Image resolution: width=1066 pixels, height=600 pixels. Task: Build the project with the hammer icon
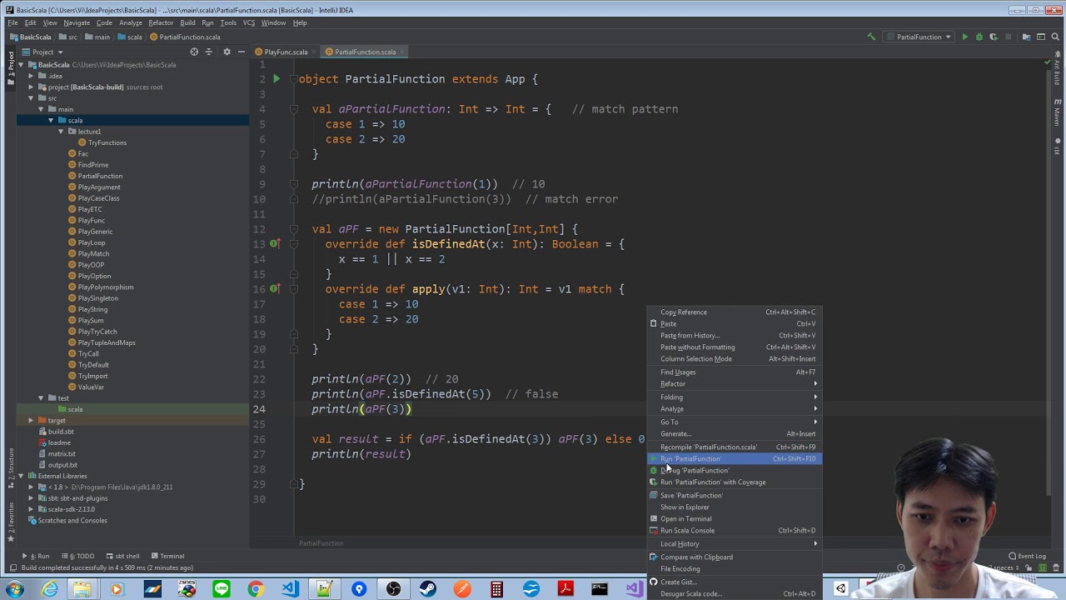coord(871,37)
